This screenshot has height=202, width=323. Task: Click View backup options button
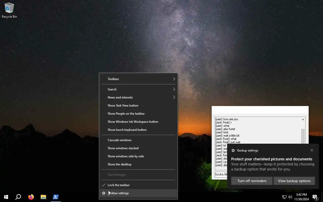click(294, 181)
